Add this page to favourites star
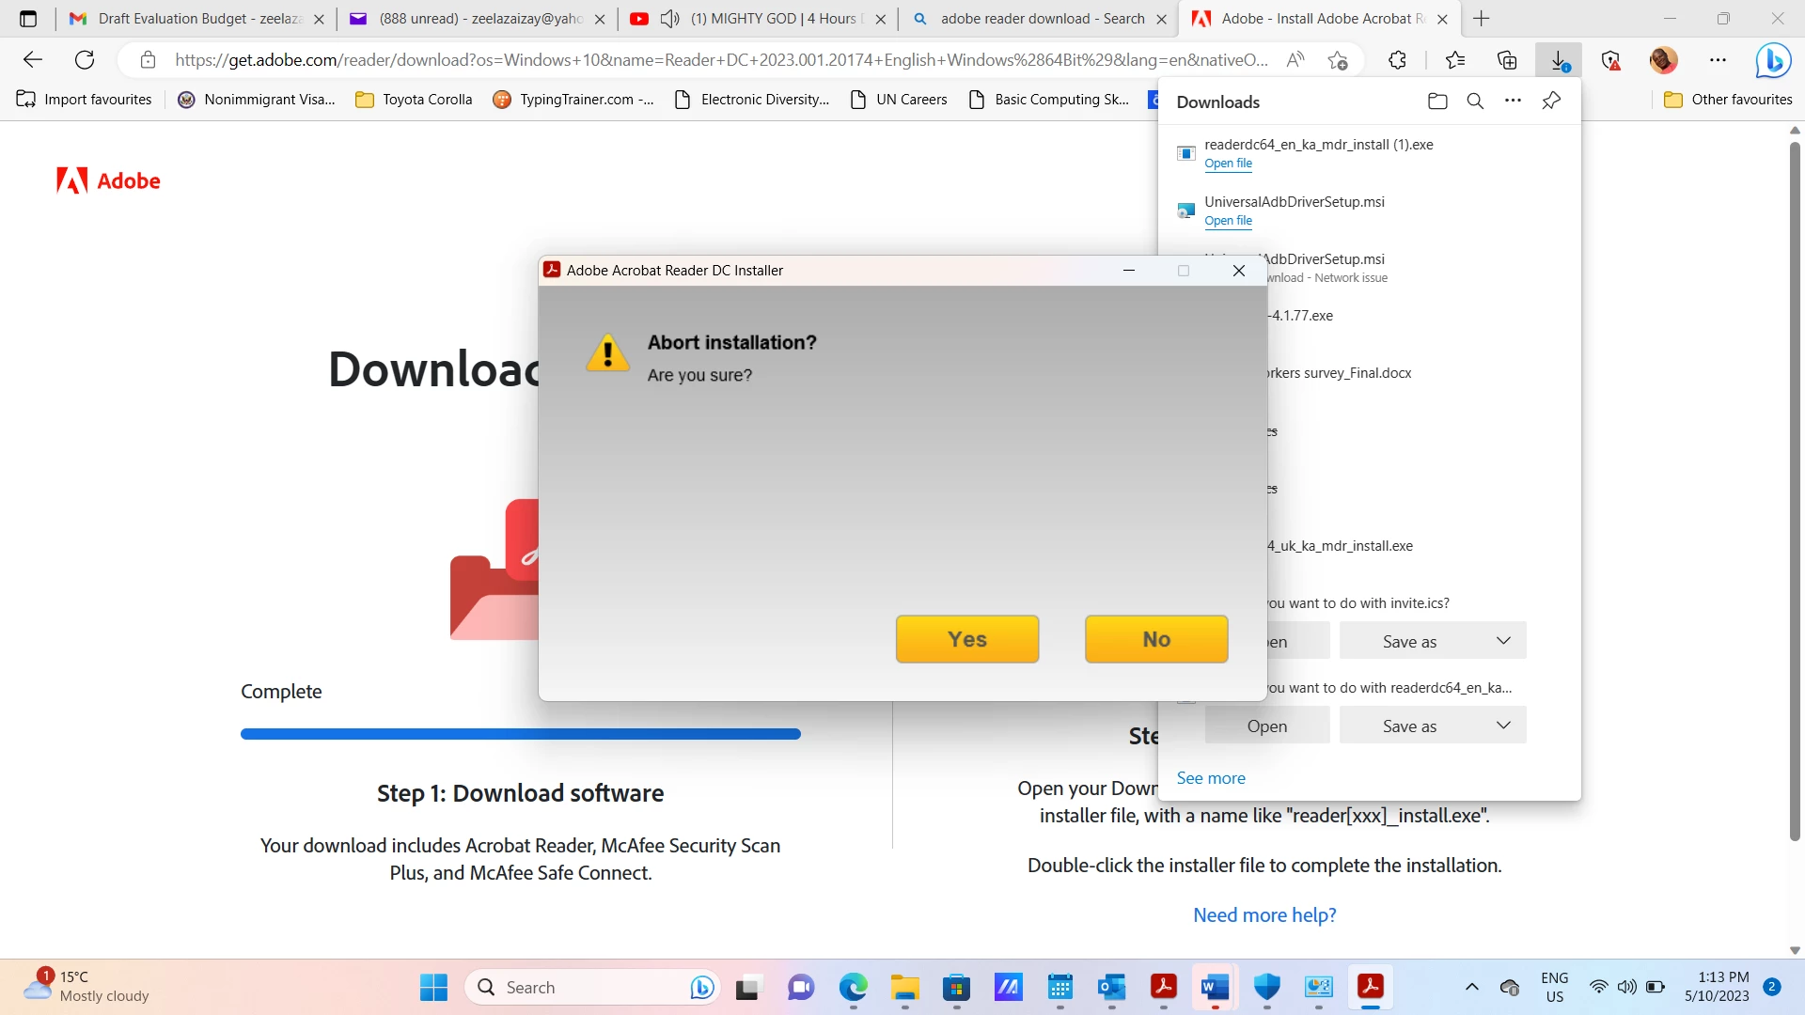The image size is (1805, 1015). coord(1338,60)
